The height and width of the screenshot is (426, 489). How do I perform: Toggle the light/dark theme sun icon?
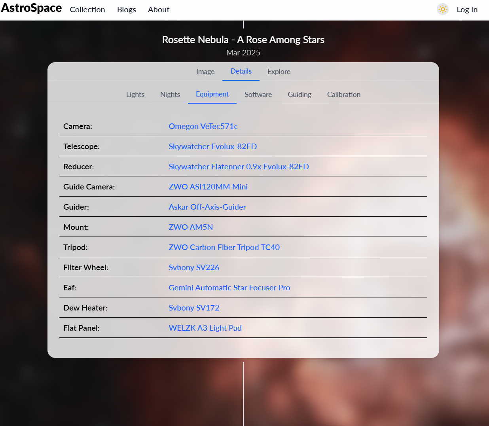click(x=443, y=9)
